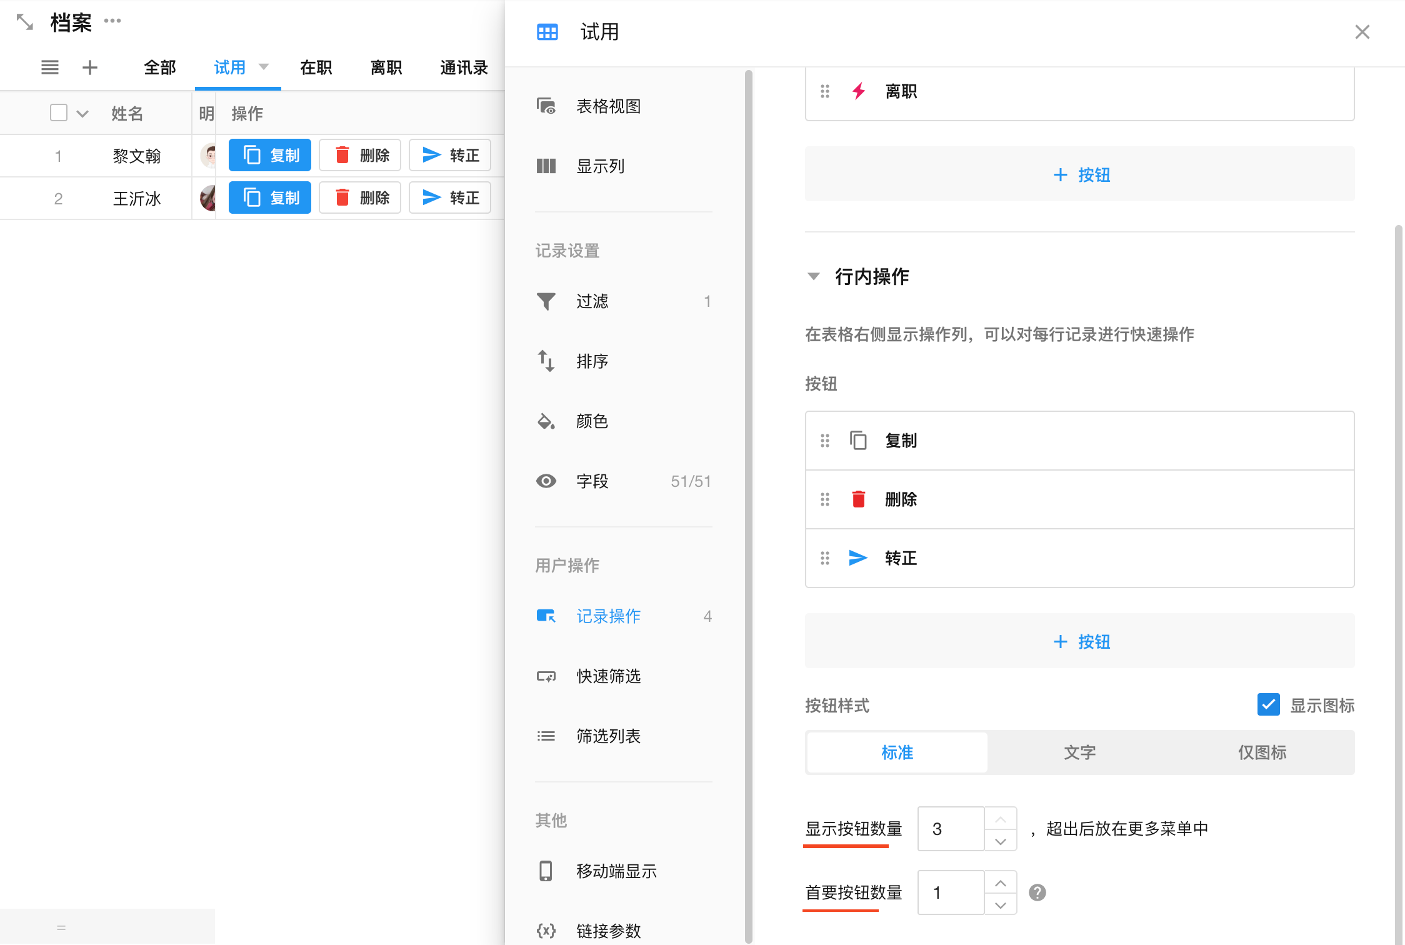Screen dimensions: 1405x945
Task: Open 移动端显示 mobile display settings
Action: pos(616,871)
